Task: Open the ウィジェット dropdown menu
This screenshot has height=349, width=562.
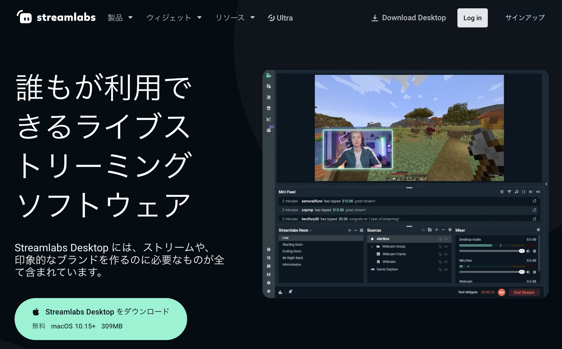Action: click(174, 18)
